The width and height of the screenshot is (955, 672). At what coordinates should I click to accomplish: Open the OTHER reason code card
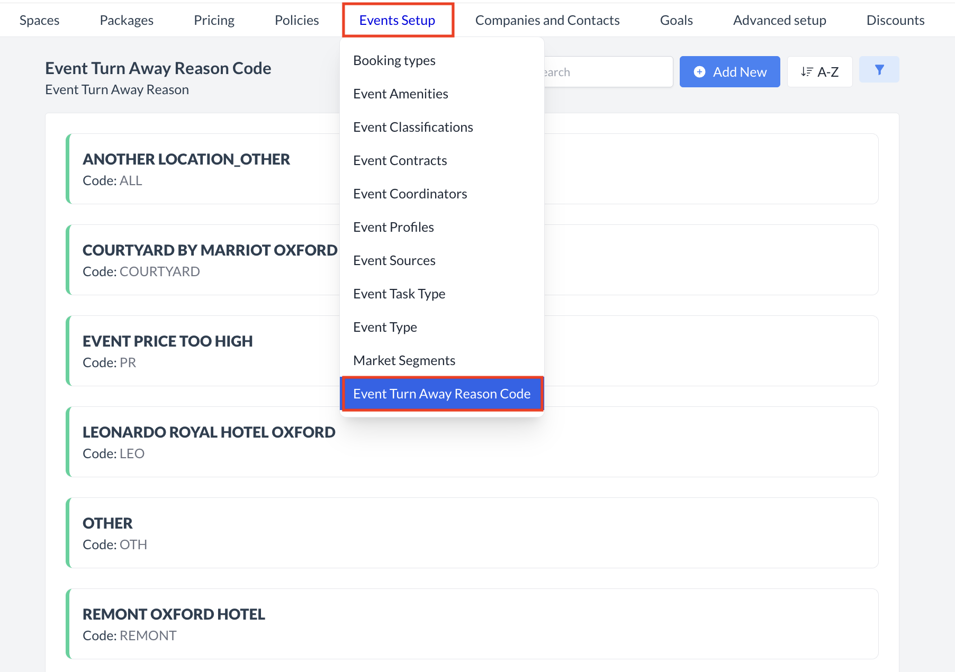coord(471,533)
